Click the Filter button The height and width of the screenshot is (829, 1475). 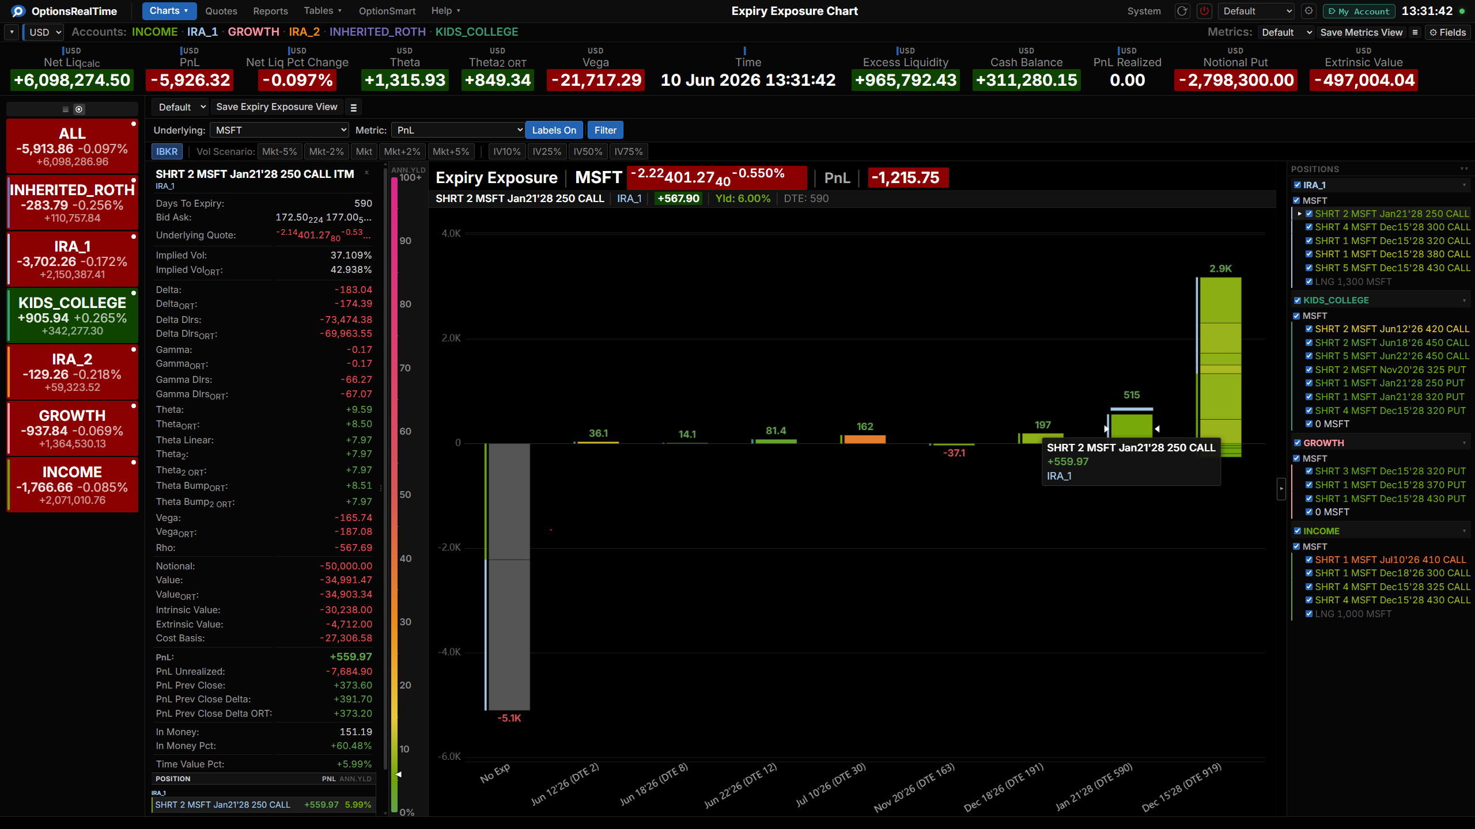click(606, 130)
